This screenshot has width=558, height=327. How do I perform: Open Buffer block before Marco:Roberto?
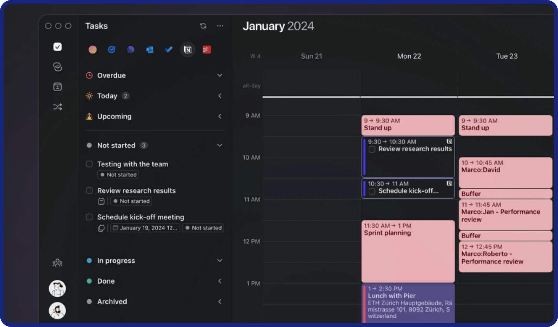click(506, 235)
